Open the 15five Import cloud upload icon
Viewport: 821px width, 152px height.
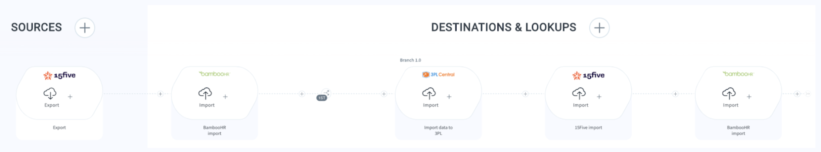(579, 93)
